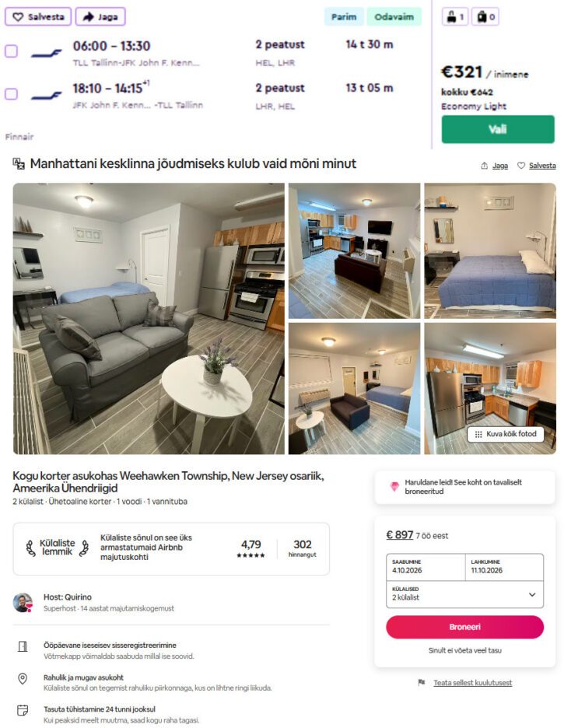
Task: Click the host Quirino profile photo
Action: pos(23,603)
